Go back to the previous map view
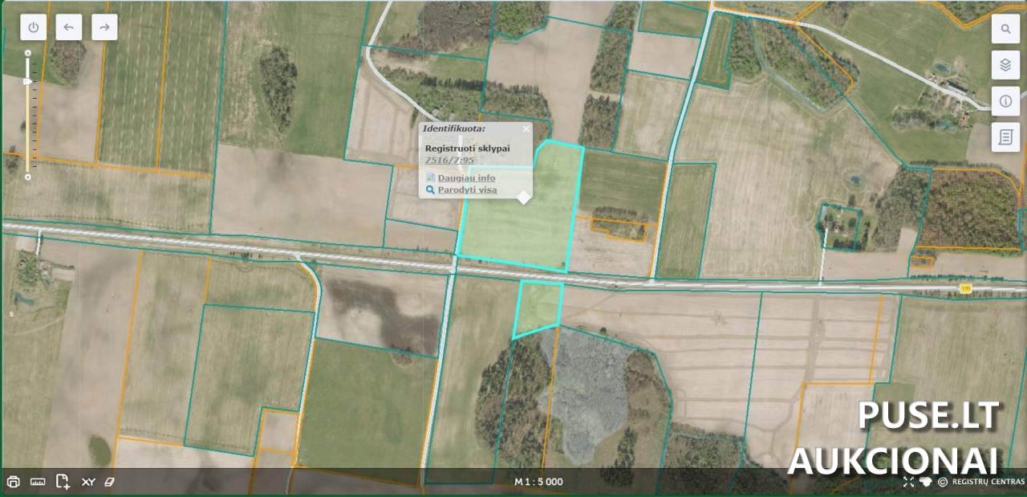 point(69,27)
